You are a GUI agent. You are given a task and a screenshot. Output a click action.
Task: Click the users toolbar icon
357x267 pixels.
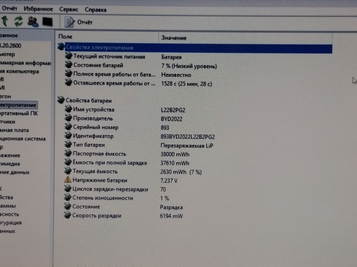click(x=33, y=22)
